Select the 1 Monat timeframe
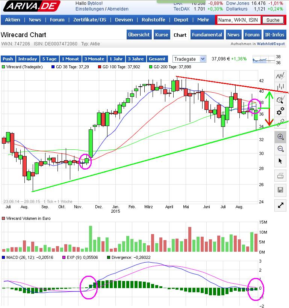The width and height of the screenshot is (289, 308). click(x=70, y=59)
